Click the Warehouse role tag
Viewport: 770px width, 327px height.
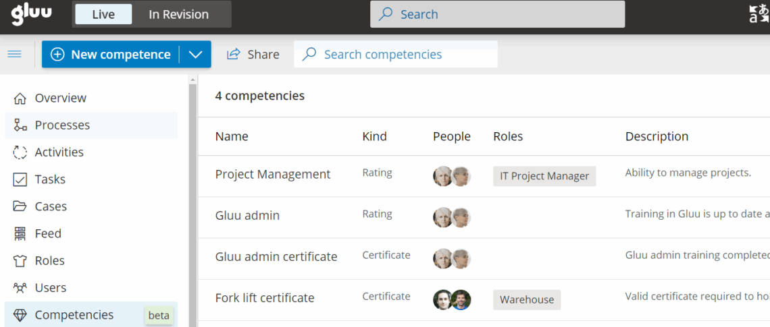point(527,300)
